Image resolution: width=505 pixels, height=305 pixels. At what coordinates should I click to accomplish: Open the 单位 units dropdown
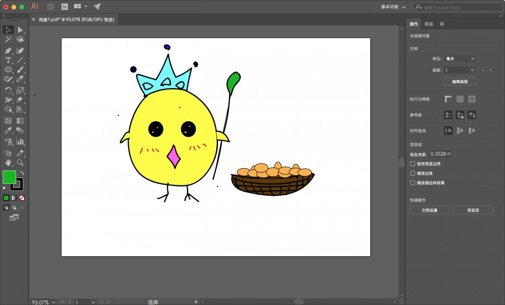pos(460,59)
